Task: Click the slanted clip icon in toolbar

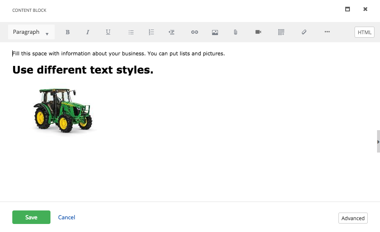Action: click(x=304, y=32)
